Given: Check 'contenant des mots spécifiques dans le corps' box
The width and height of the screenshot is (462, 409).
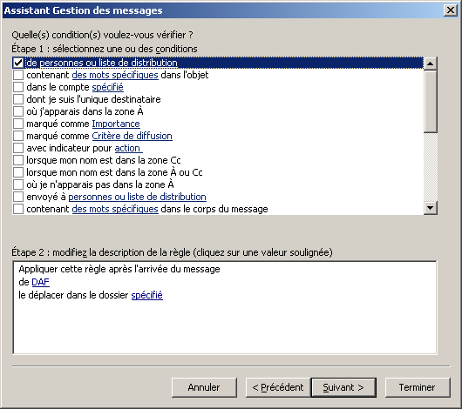Looking at the screenshot, I should pyautogui.click(x=18, y=209).
